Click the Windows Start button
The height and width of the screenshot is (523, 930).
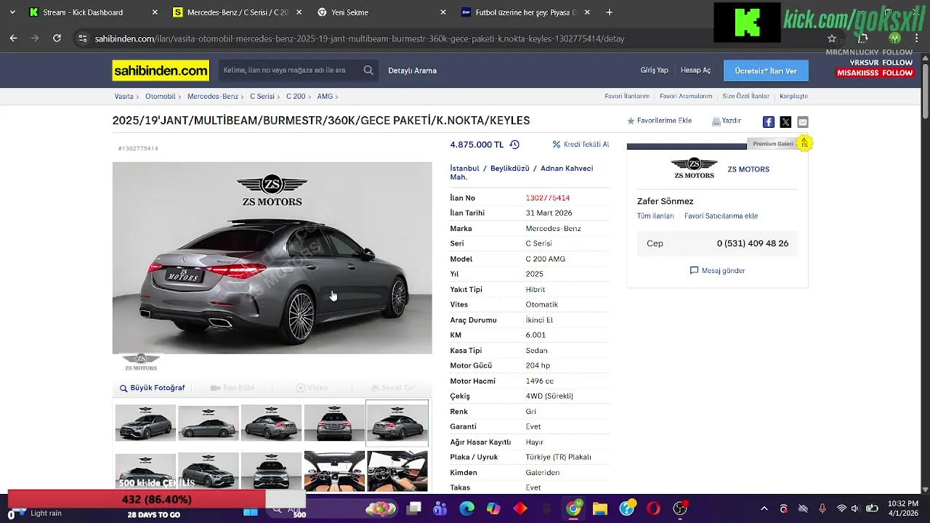click(x=251, y=511)
